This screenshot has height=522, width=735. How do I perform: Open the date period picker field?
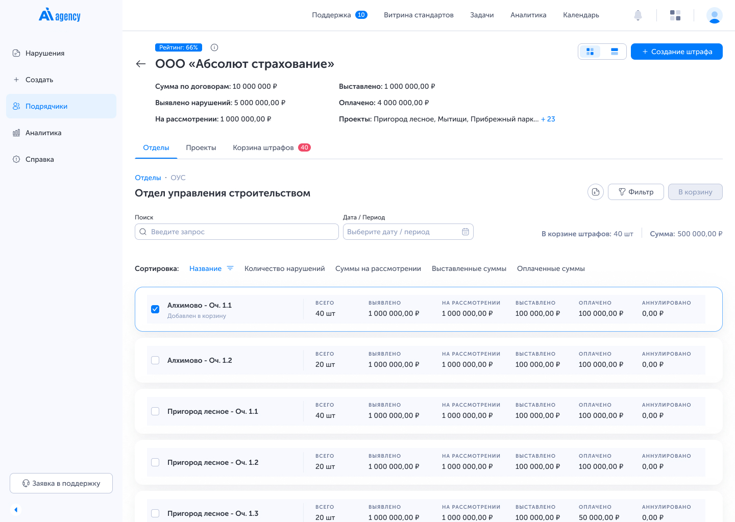[x=408, y=232]
